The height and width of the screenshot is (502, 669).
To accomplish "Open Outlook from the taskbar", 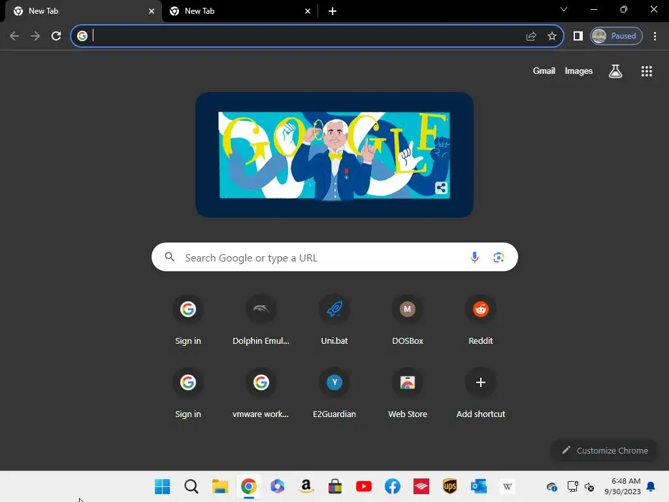I will [478, 486].
